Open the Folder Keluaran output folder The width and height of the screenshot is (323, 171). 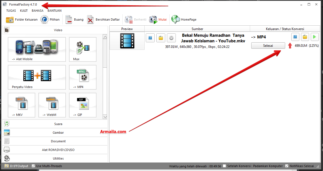tap(22, 19)
